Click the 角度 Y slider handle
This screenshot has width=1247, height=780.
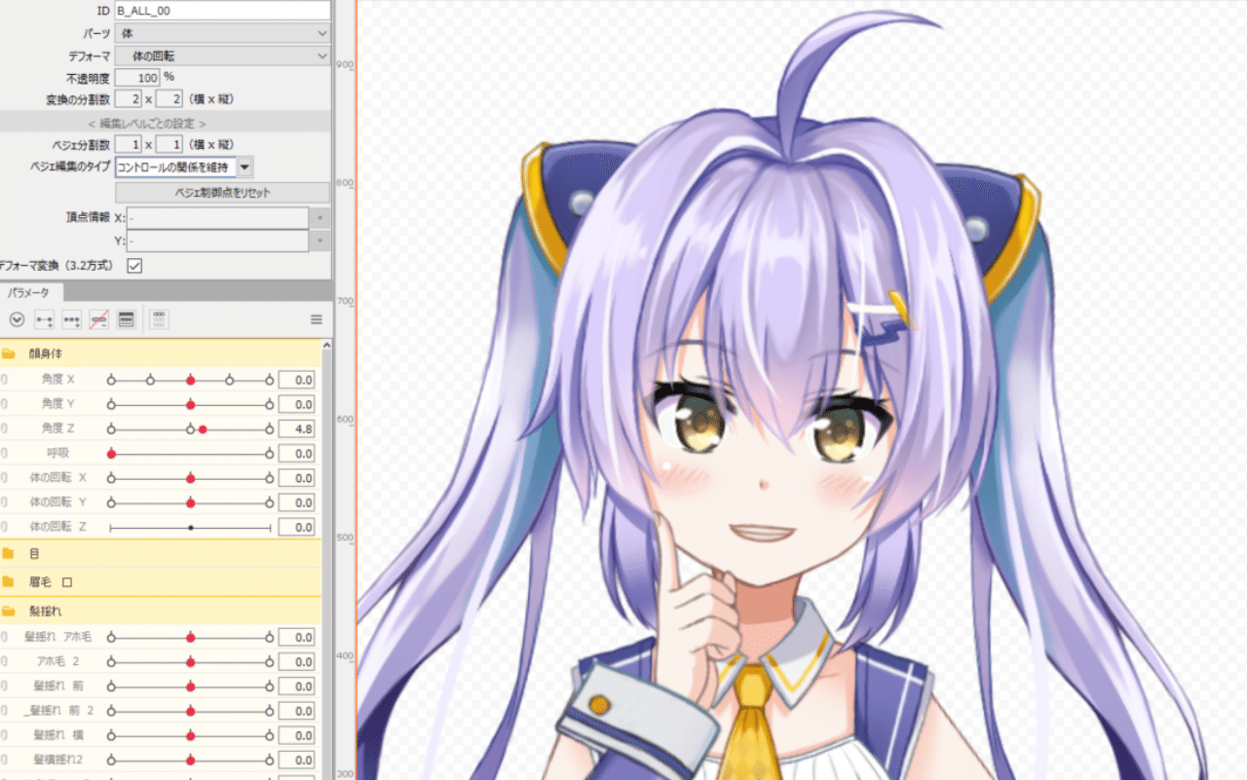[190, 404]
